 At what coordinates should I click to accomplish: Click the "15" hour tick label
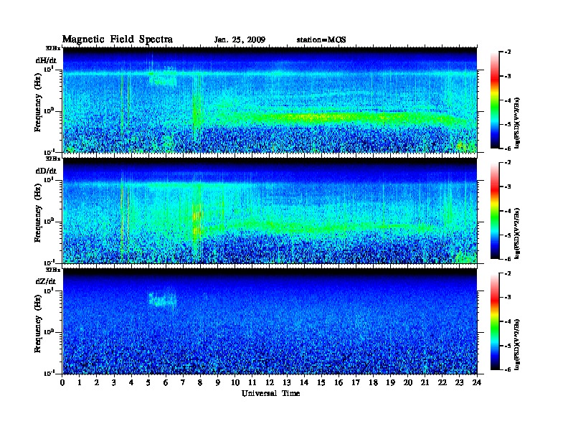322,383
